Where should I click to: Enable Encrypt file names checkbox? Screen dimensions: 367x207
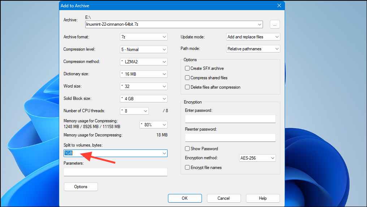click(x=187, y=168)
